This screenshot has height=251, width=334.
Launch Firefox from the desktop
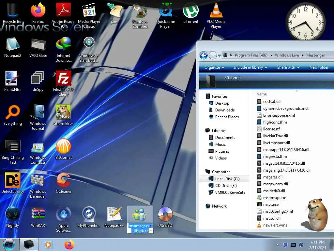coord(38,13)
